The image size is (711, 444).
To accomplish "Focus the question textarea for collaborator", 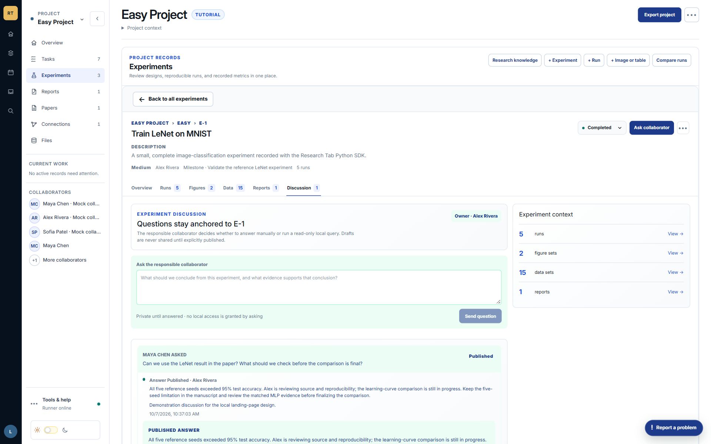I will click(319, 287).
